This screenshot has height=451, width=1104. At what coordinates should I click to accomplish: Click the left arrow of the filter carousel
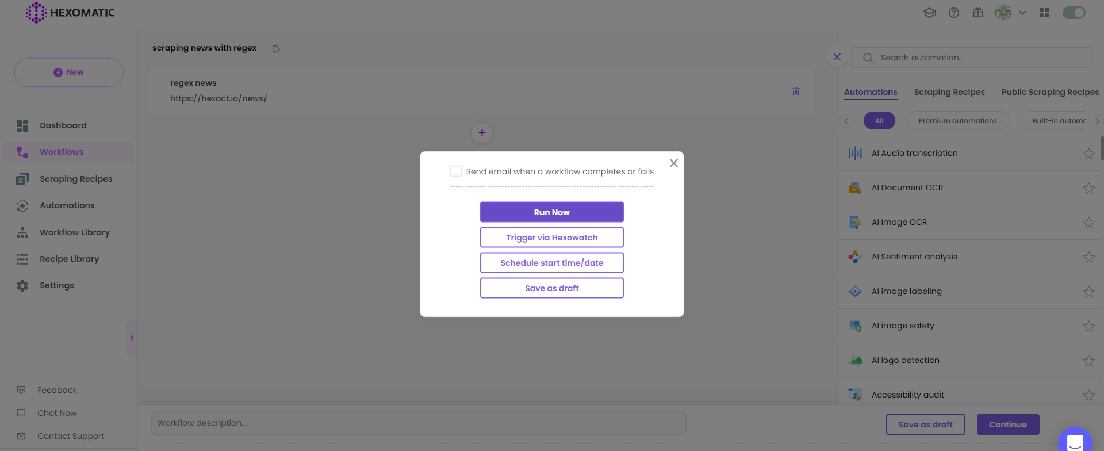846,121
